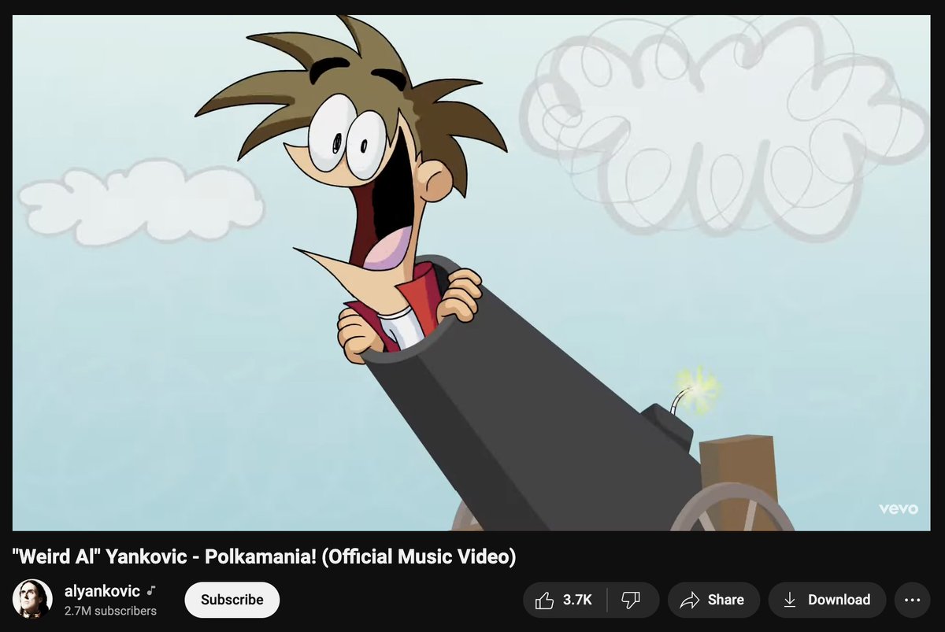Open the alyankovic channel name link
This screenshot has width=945, height=632.
tap(102, 591)
